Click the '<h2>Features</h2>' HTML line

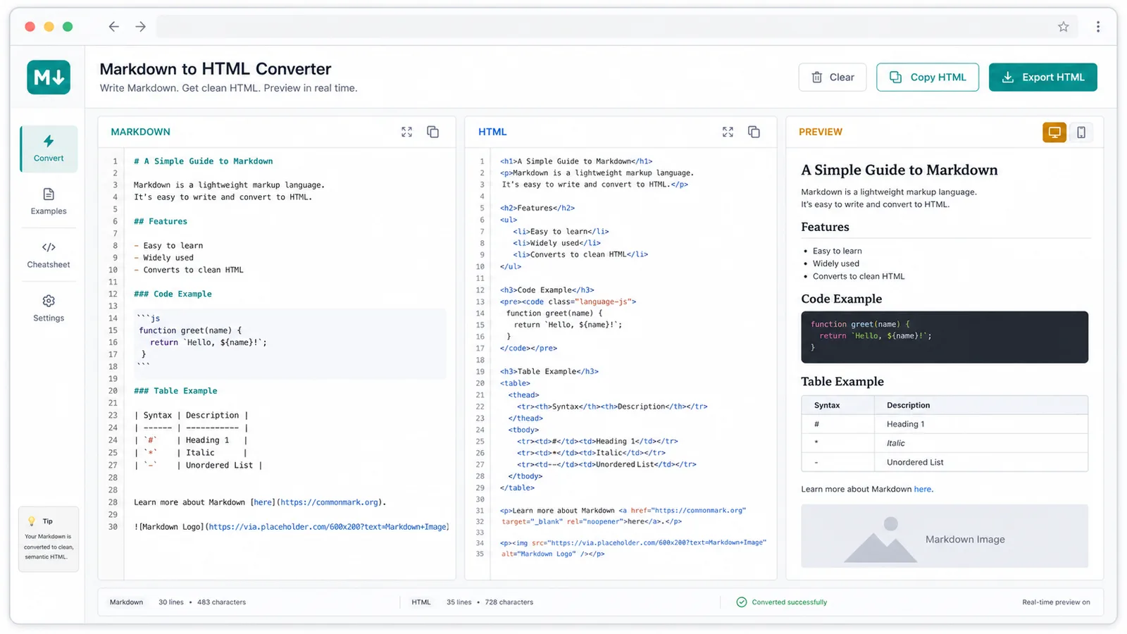537,208
